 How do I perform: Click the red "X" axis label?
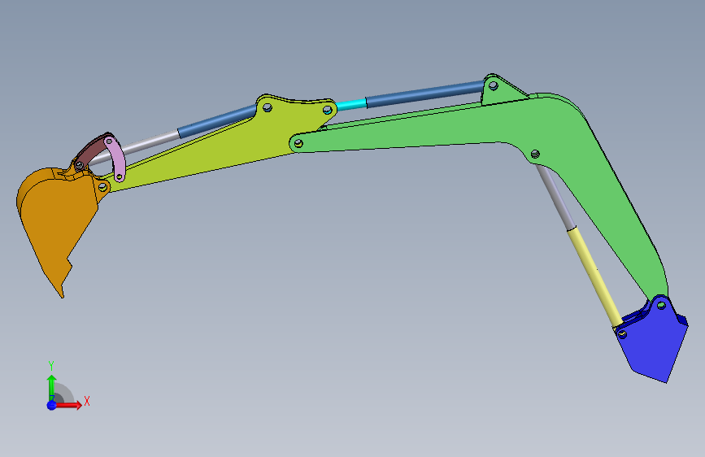(x=87, y=401)
